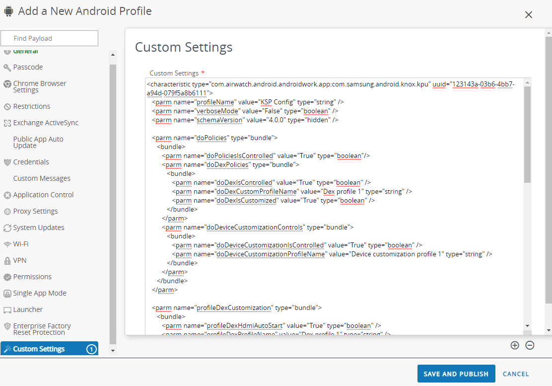Select the Wi-Fi payload icon
The width and height of the screenshot is (552, 386).
(x=7, y=244)
